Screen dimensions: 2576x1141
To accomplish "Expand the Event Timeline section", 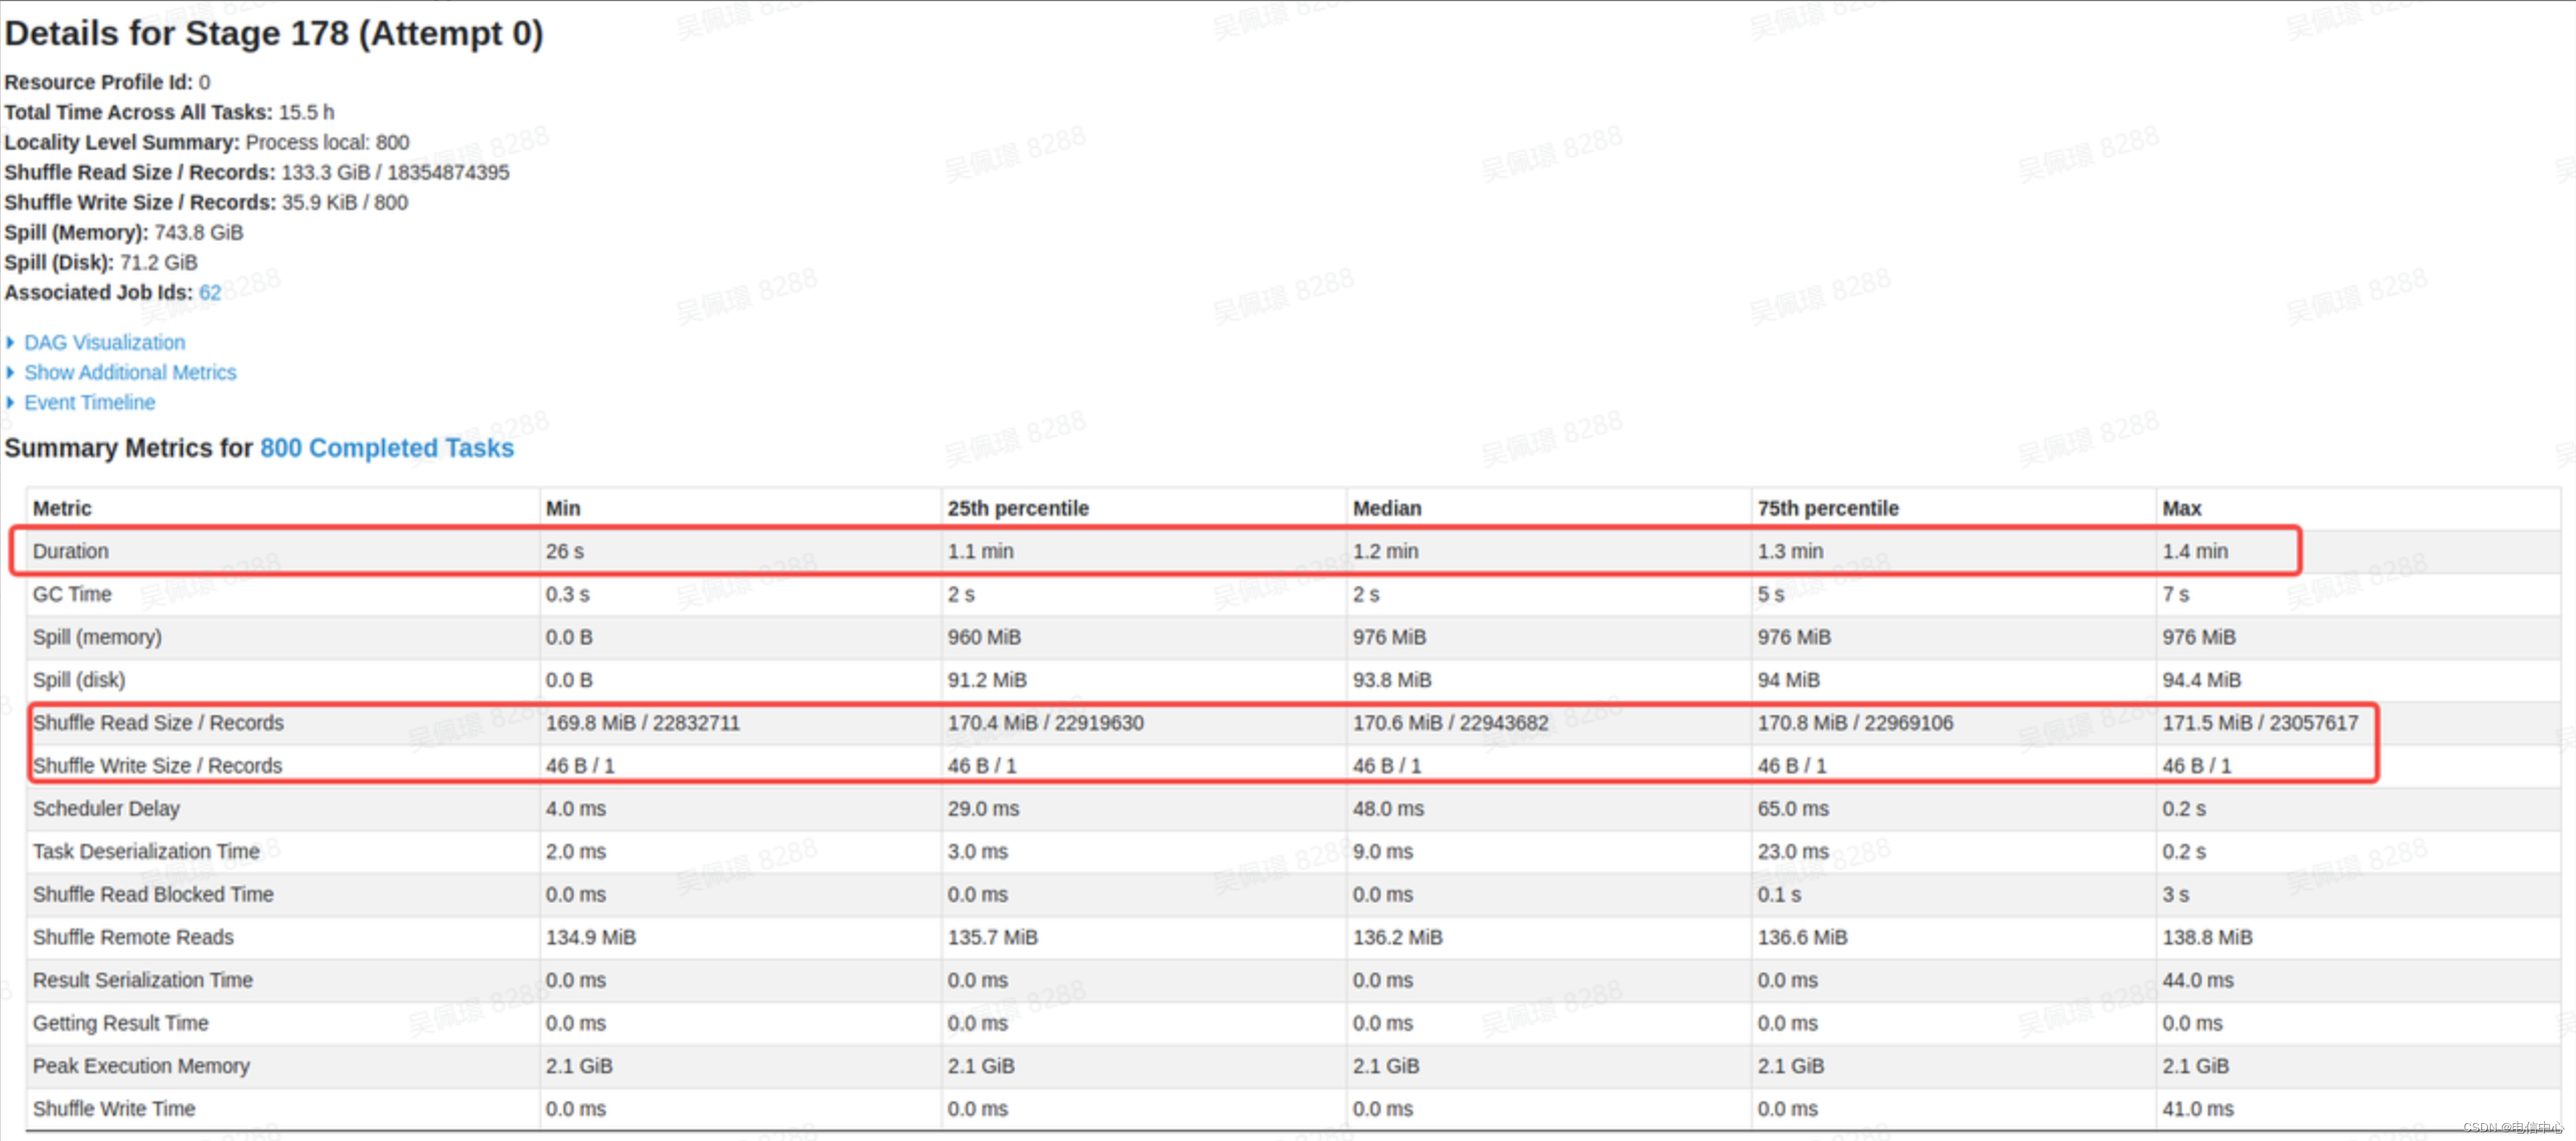I will pyautogui.click(x=89, y=403).
